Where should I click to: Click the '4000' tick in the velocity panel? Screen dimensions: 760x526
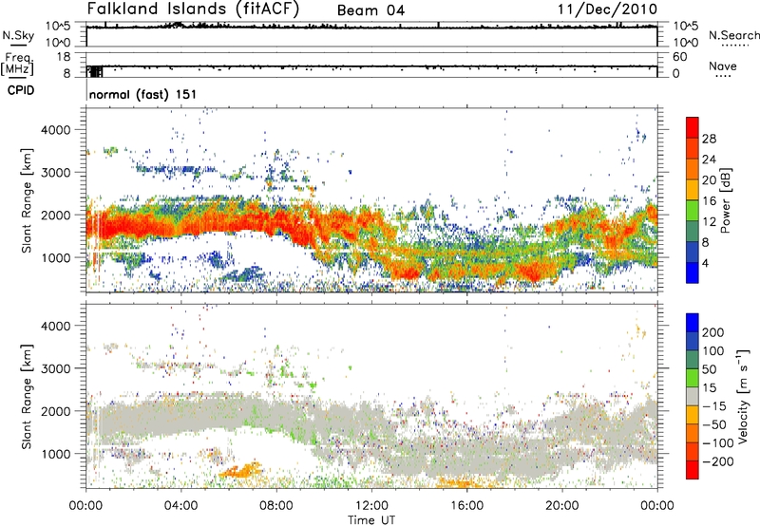[55, 326]
